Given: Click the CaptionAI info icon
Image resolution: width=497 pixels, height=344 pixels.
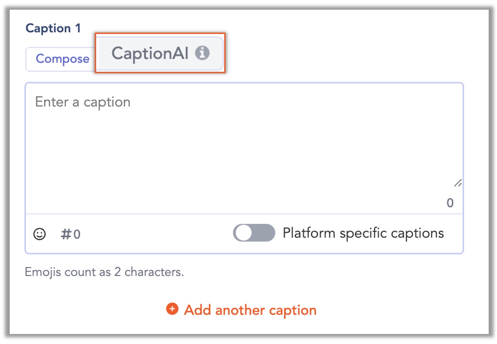Looking at the screenshot, I should pos(202,53).
